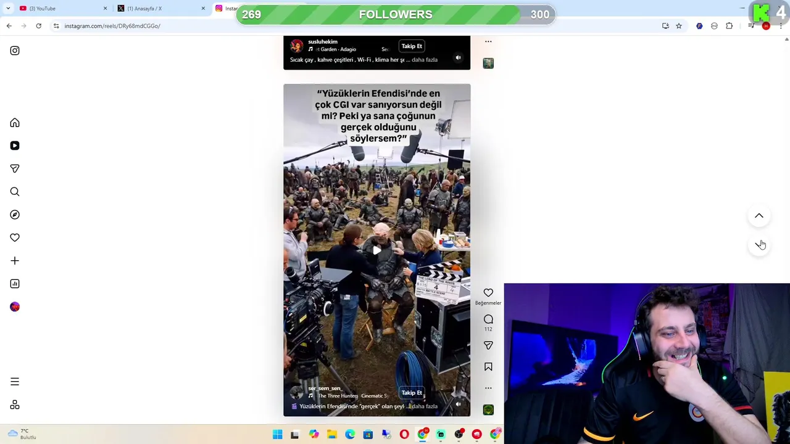Open the Search magnifier in sidebar

[15, 192]
